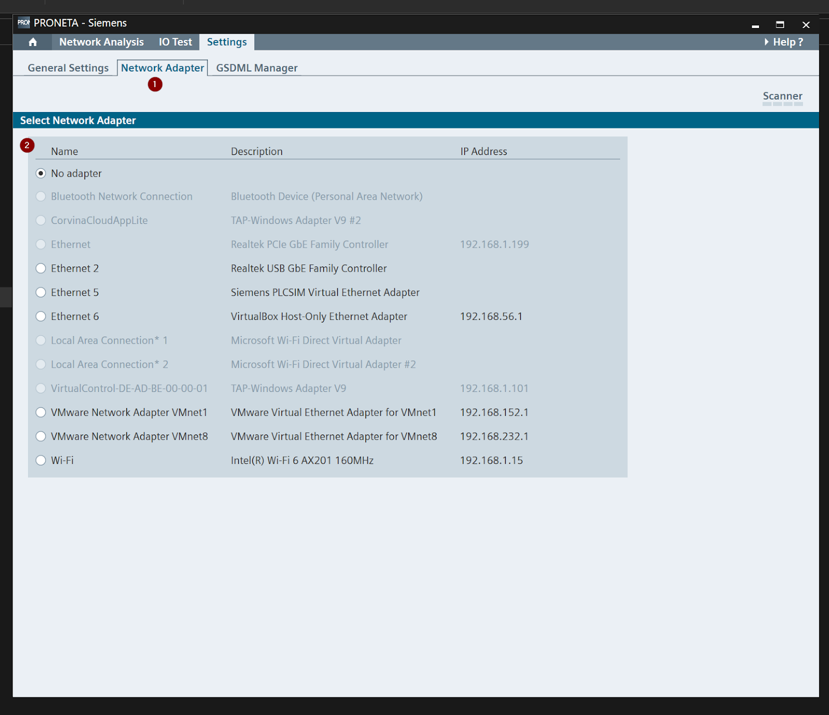The image size is (829, 715).
Task: Click Local Area Connection* 2 radio button
Action: (41, 364)
